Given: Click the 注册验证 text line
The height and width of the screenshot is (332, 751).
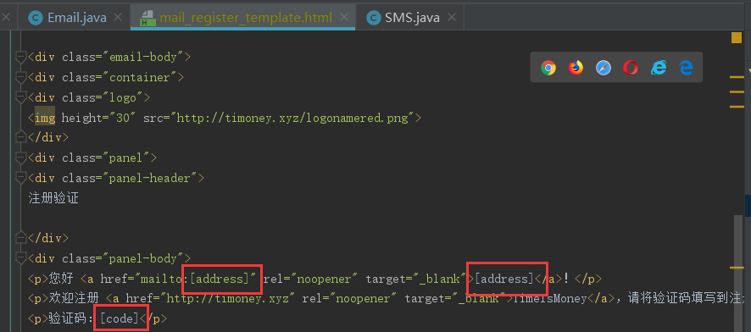Looking at the screenshot, I should point(53,198).
